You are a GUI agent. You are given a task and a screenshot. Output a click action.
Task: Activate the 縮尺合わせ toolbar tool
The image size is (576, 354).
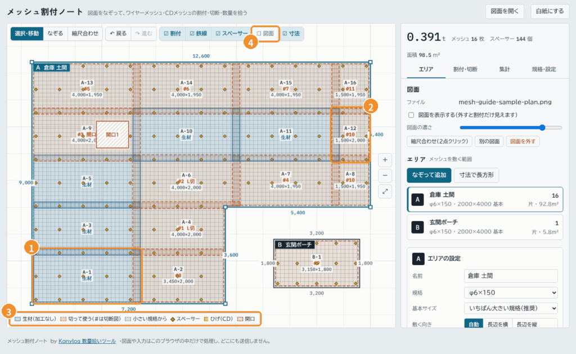[85, 33]
